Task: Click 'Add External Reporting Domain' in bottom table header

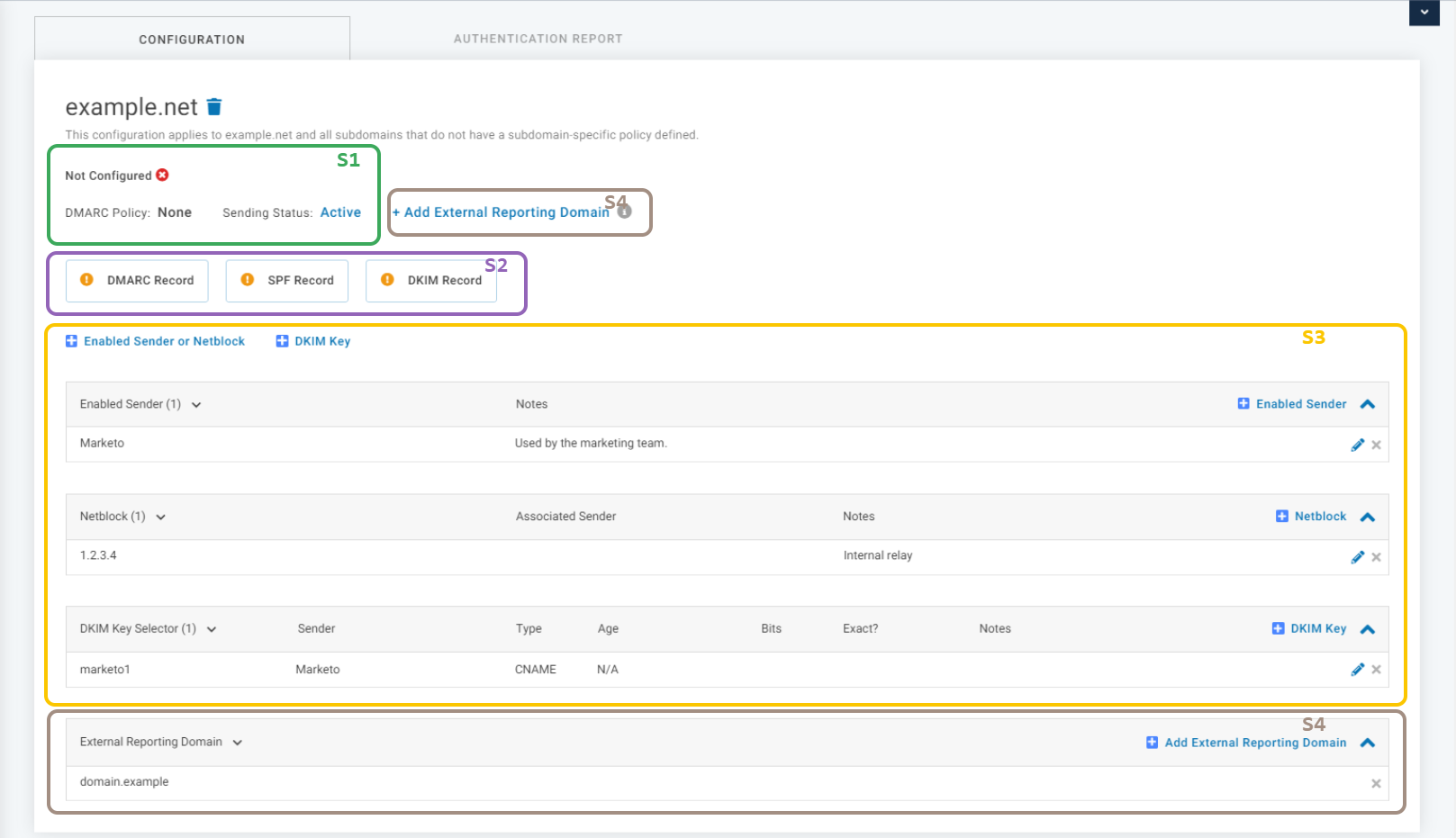Action: point(1246,743)
